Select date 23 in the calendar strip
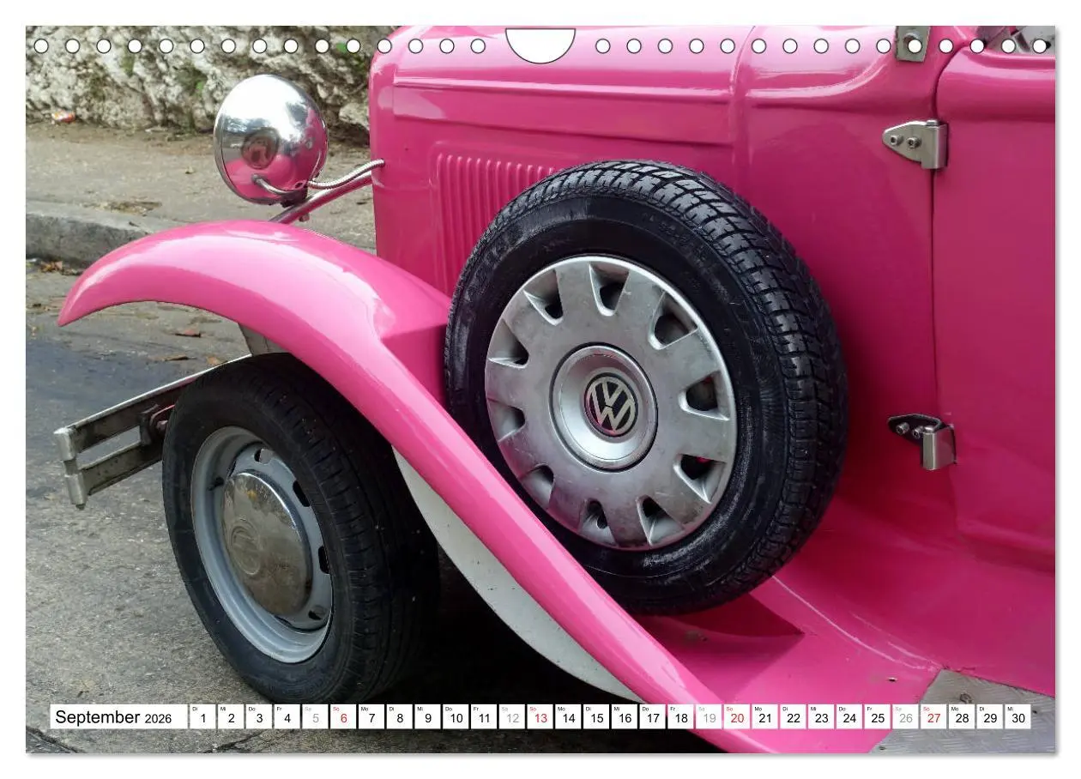 point(821,717)
